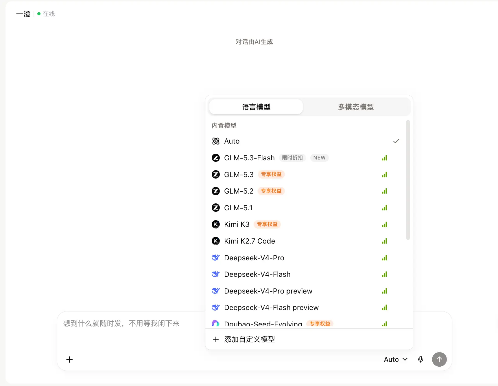Click the 内置模型 section heading
This screenshot has height=386, width=498.
point(224,126)
